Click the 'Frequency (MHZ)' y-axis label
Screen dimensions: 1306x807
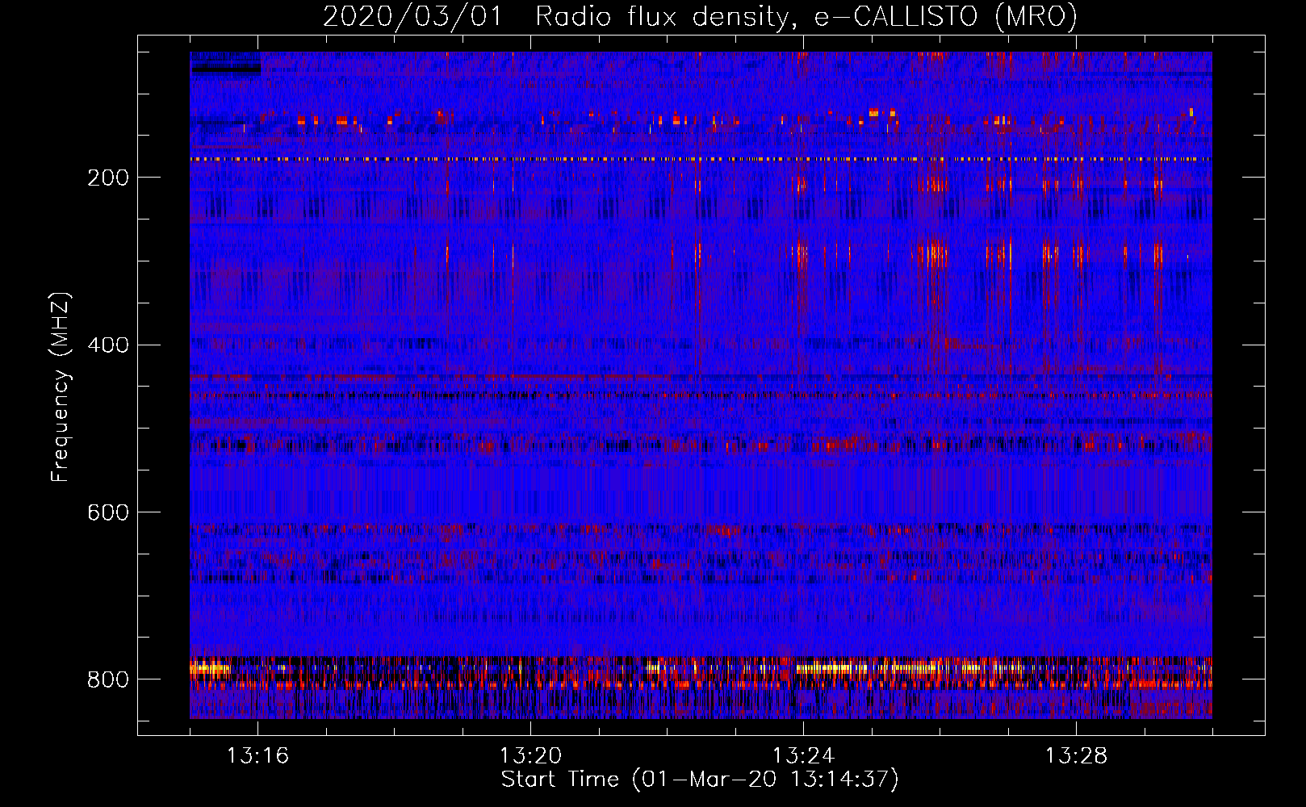pyautogui.click(x=61, y=387)
